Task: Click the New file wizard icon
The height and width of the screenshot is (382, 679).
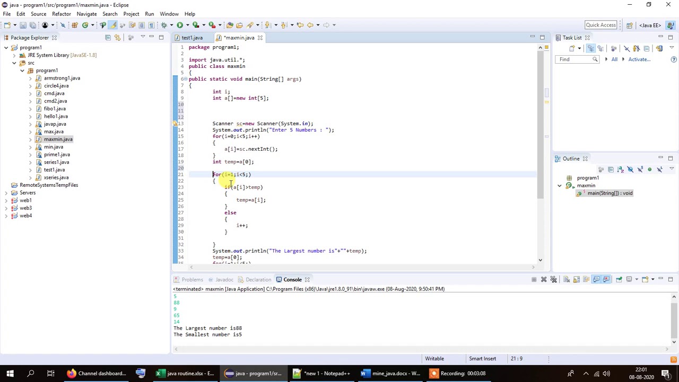Action: click(x=7, y=25)
